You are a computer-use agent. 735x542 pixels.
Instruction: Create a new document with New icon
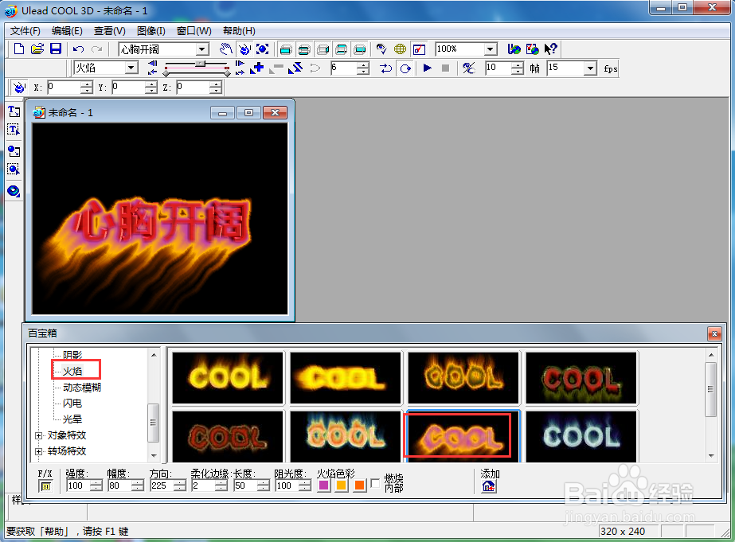pyautogui.click(x=19, y=49)
